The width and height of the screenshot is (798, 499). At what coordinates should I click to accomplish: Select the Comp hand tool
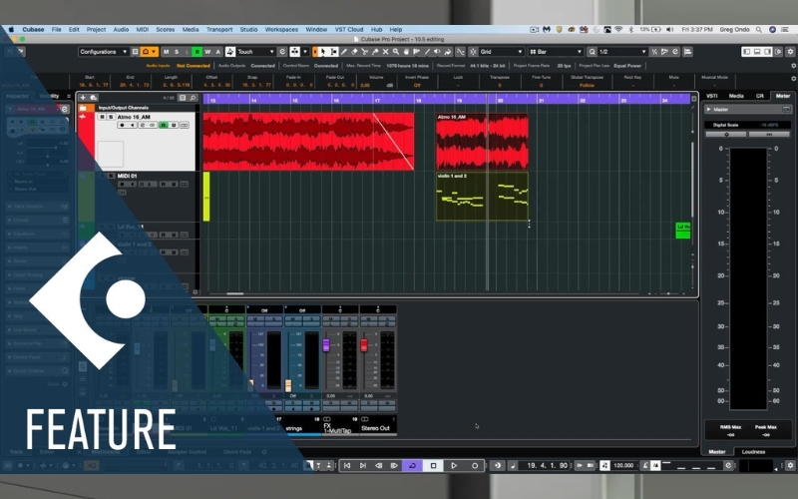[x=406, y=52]
